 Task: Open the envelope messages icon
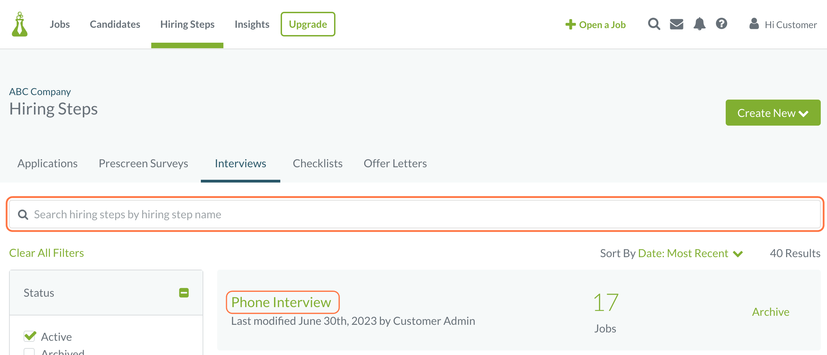coord(676,24)
